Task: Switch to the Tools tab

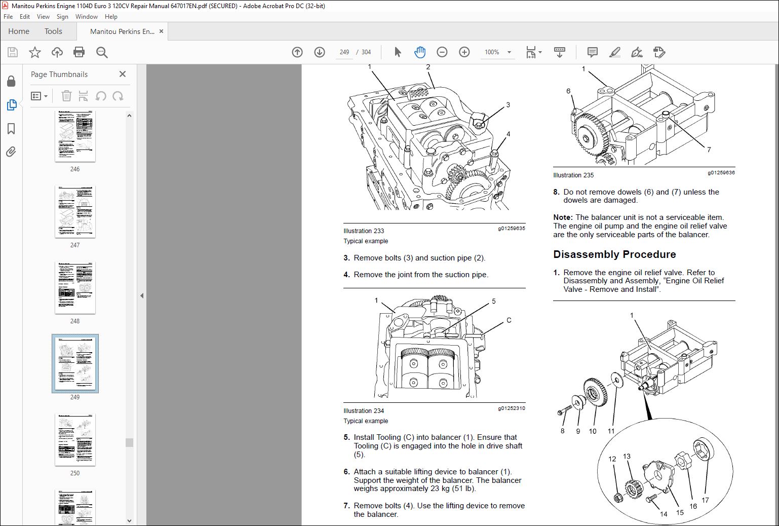Action: (x=53, y=31)
